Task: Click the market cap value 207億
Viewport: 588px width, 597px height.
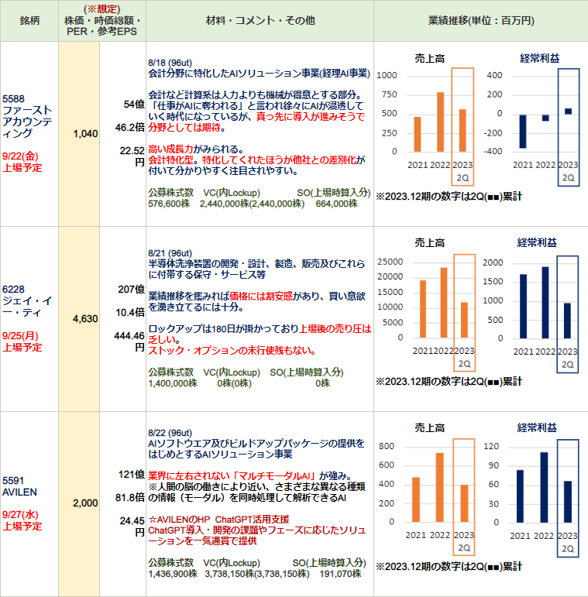Action: pyautogui.click(x=132, y=290)
